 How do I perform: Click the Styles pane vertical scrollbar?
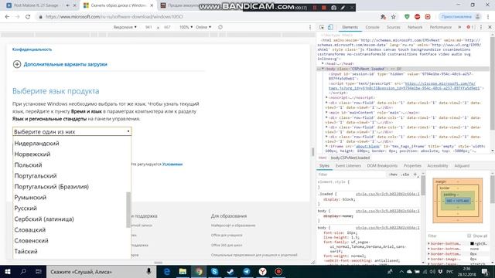tap(423, 185)
